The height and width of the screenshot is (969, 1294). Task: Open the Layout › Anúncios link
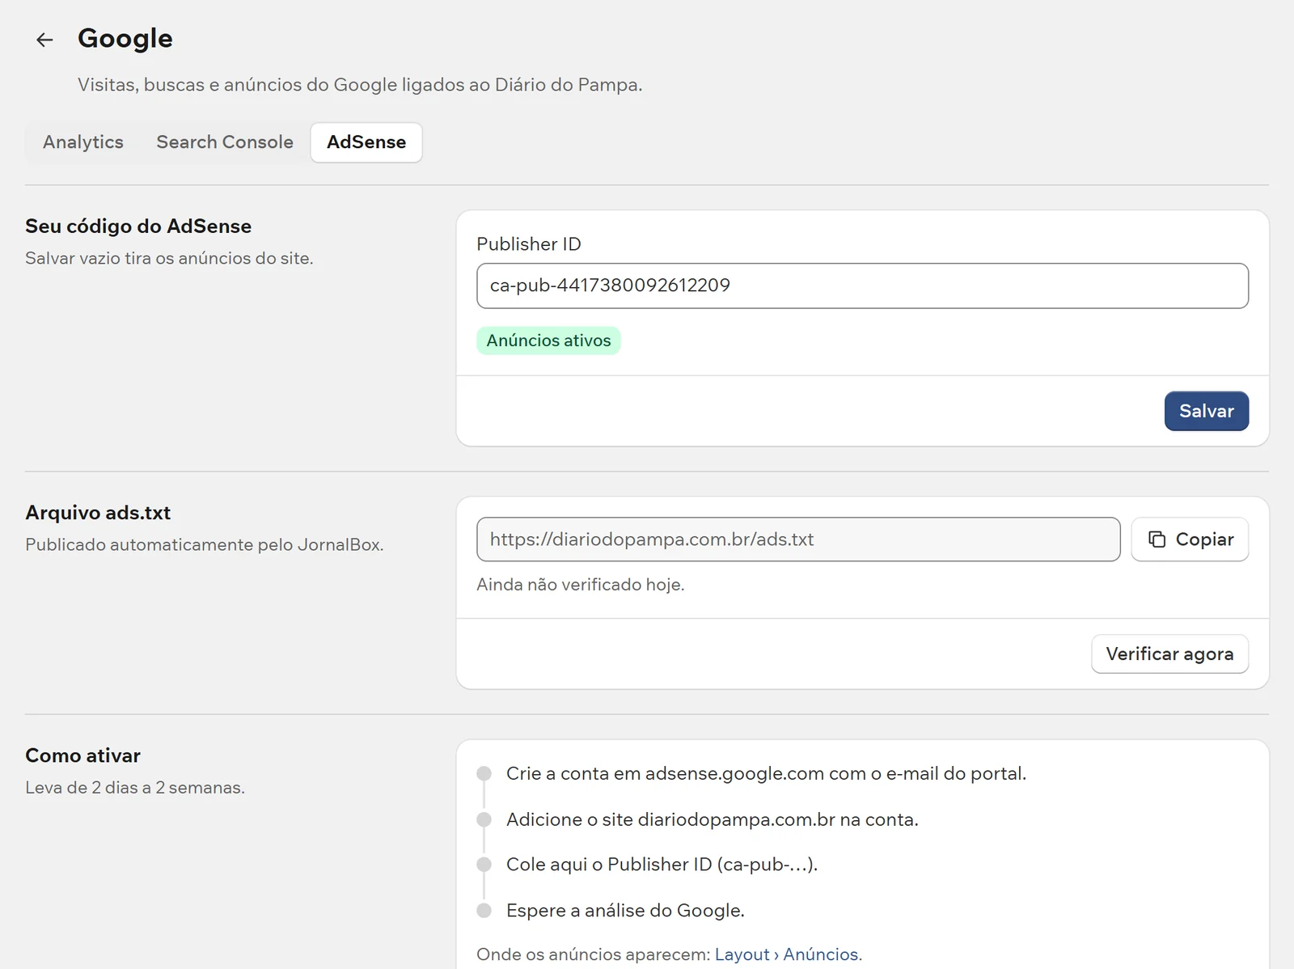(786, 954)
